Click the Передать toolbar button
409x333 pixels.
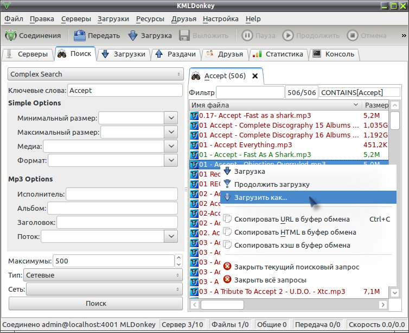coord(97,35)
